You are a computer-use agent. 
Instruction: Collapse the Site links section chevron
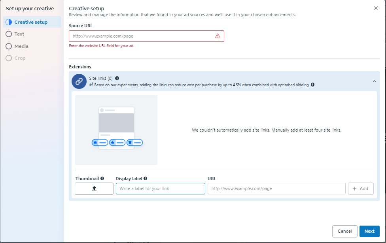click(x=374, y=81)
